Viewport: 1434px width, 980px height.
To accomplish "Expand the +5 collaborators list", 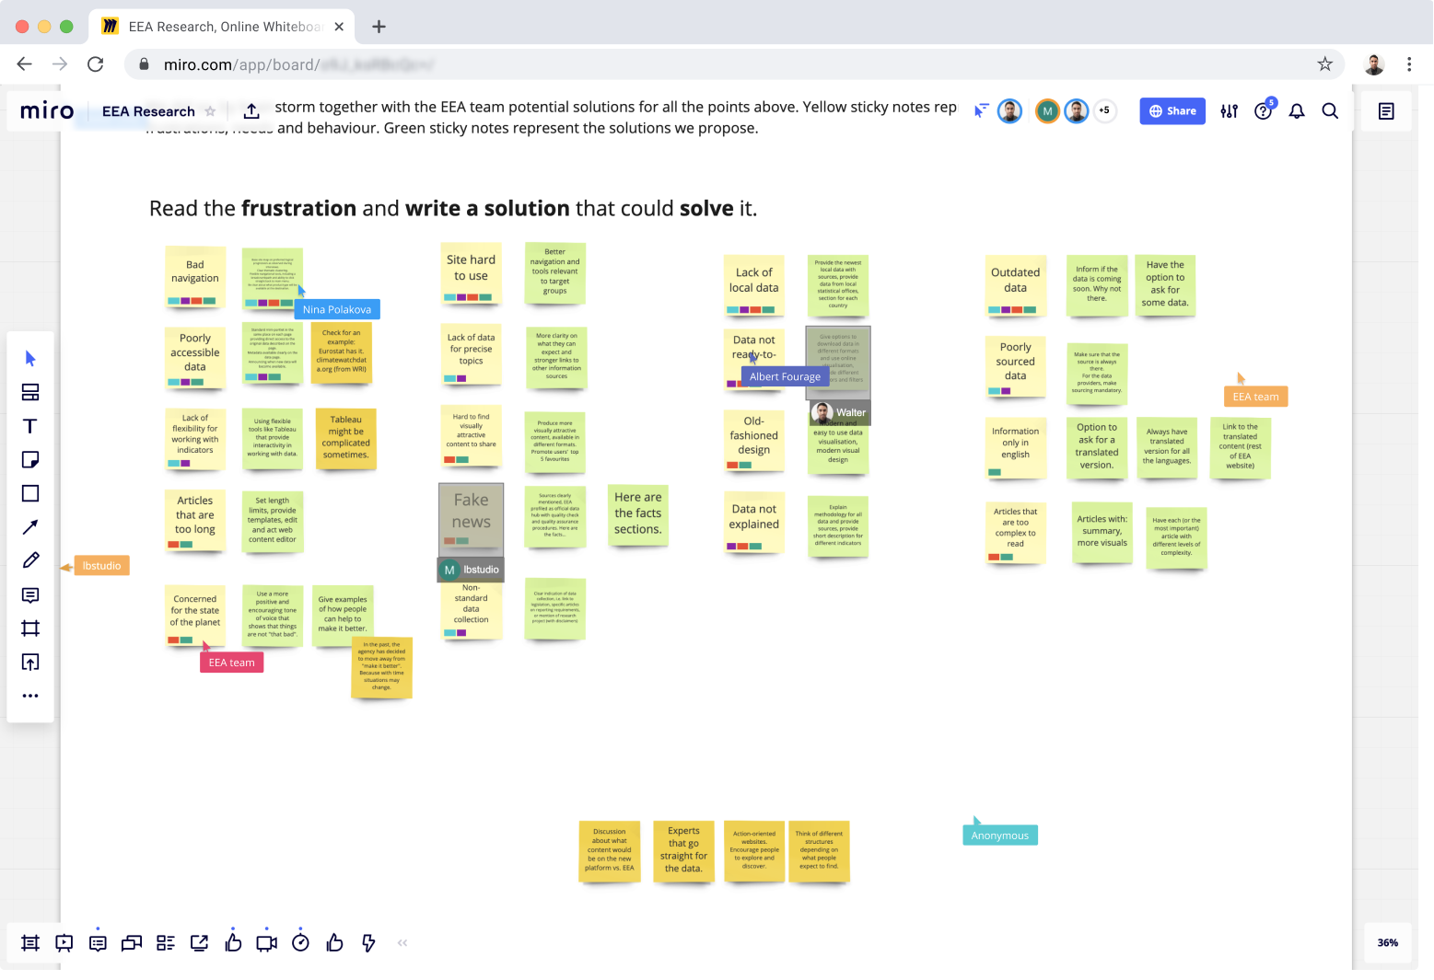I will click(x=1104, y=110).
